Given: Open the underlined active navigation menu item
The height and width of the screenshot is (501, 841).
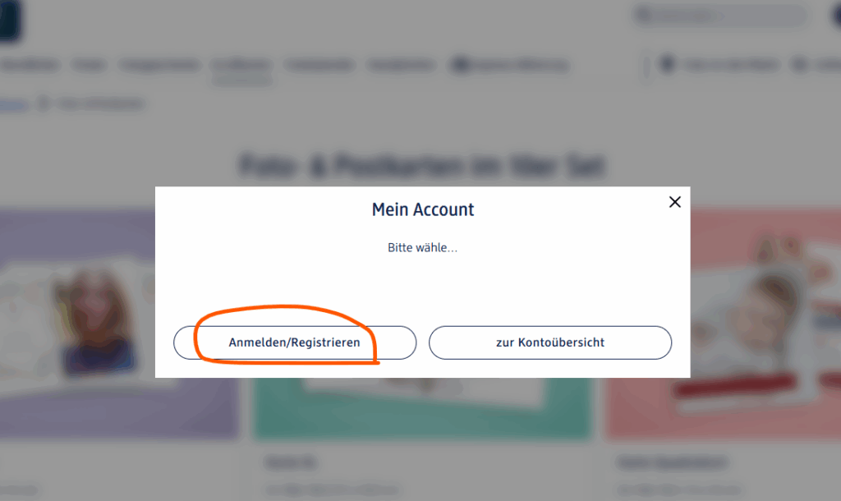Looking at the screenshot, I should point(241,66).
